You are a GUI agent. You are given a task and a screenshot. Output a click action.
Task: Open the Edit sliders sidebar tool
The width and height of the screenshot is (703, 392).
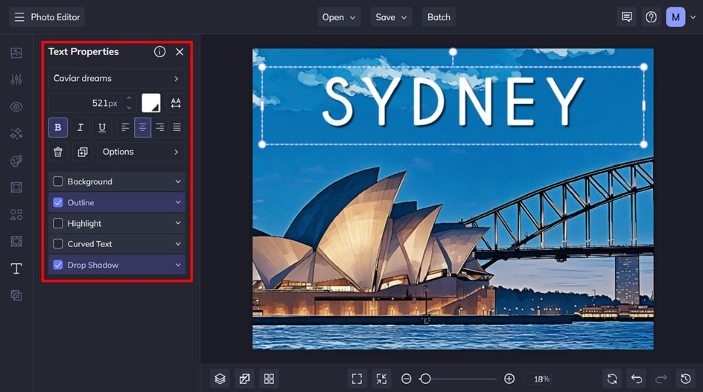[x=16, y=80]
